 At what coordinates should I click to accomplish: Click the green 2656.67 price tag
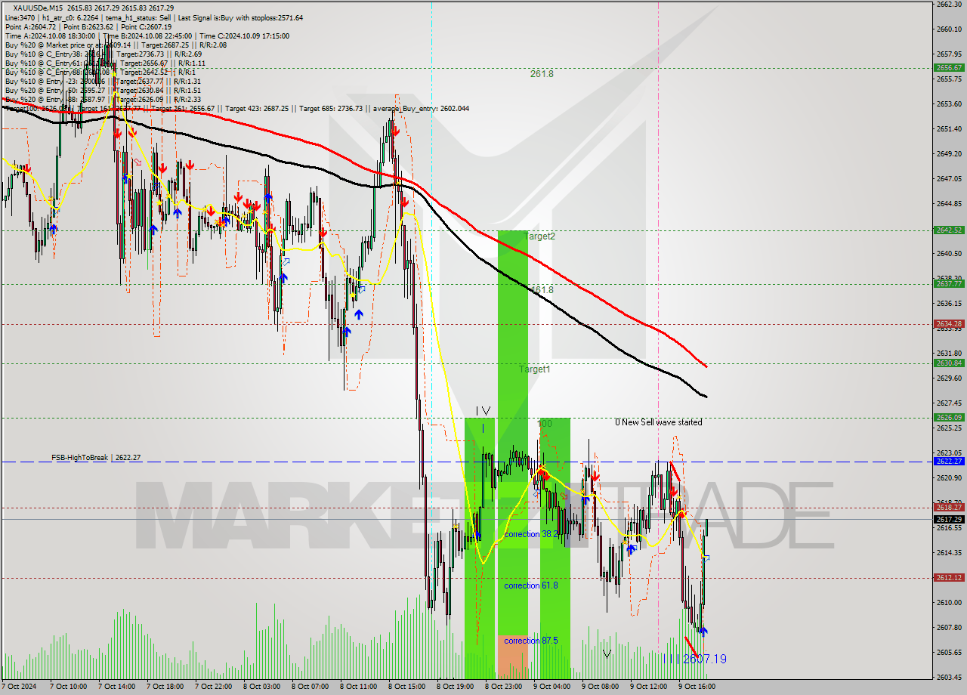tap(949, 67)
